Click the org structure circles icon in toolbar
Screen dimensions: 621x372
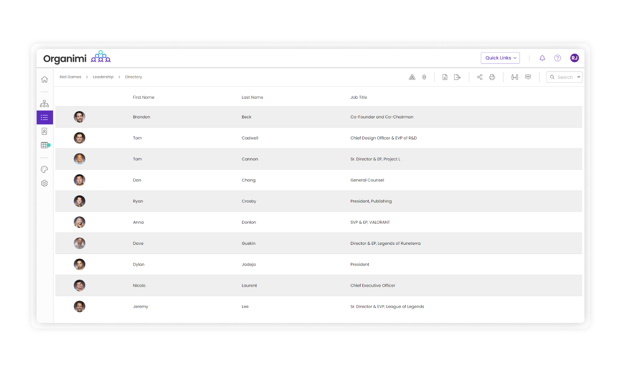point(412,77)
